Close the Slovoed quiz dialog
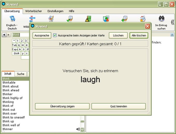Image resolution: width=176 pixels, height=134 pixels. click(148, 26)
